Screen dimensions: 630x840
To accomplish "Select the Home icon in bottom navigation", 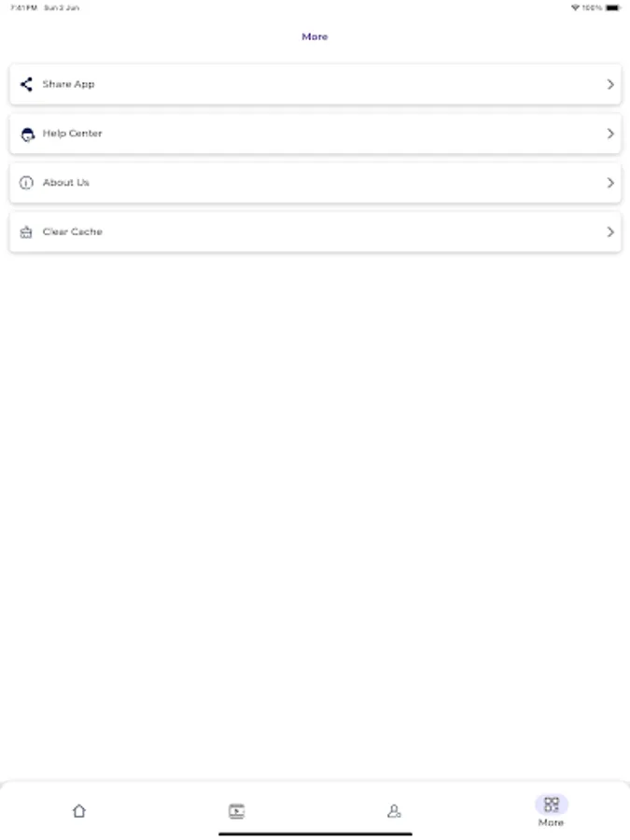I will [78, 810].
